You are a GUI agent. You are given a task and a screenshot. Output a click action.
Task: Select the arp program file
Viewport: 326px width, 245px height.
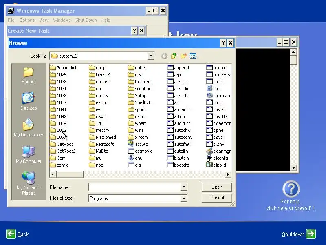[174, 75]
